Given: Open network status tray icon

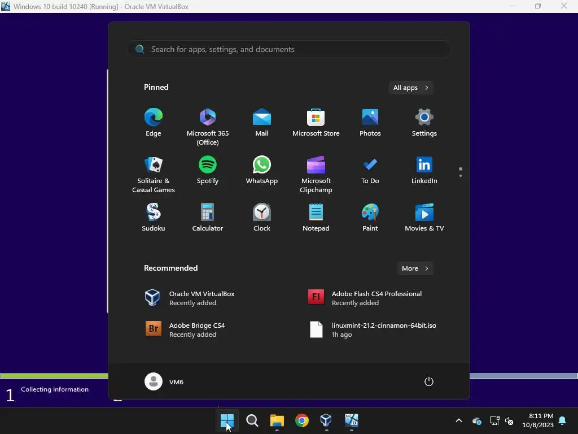Looking at the screenshot, I should 494,420.
